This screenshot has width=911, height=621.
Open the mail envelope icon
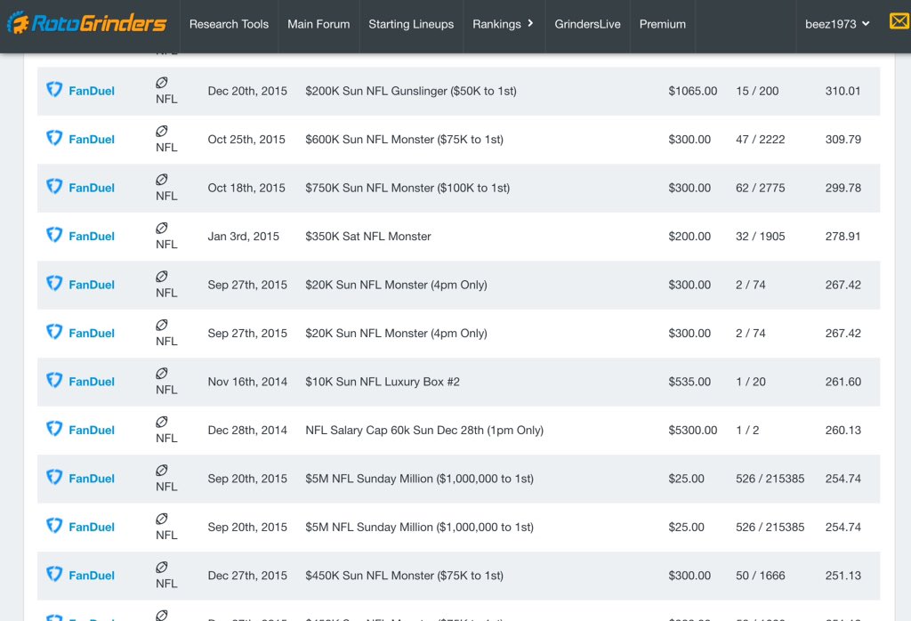(x=899, y=21)
